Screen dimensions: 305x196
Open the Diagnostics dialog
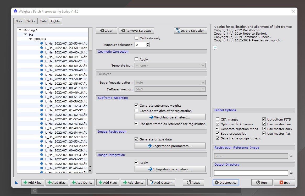click(226, 183)
